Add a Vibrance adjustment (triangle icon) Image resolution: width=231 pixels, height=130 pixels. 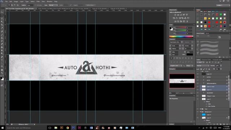187,15
